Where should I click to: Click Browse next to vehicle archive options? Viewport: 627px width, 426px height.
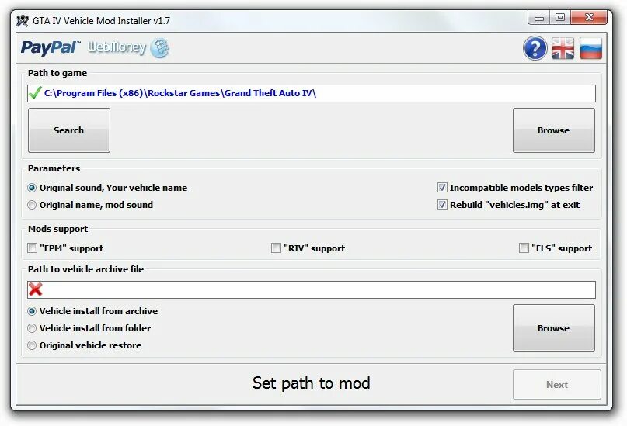pos(553,327)
